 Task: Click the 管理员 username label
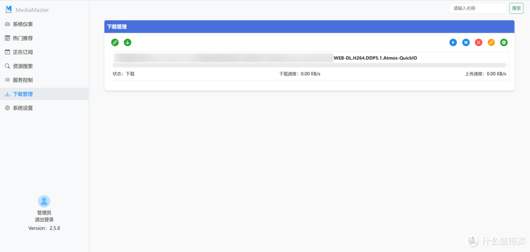[44, 213]
